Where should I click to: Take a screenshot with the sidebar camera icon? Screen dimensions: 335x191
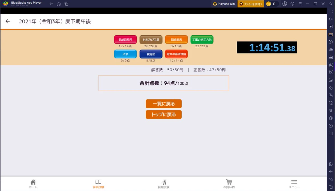(331, 65)
